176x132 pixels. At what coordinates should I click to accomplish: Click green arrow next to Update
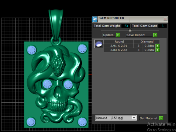click(118, 35)
